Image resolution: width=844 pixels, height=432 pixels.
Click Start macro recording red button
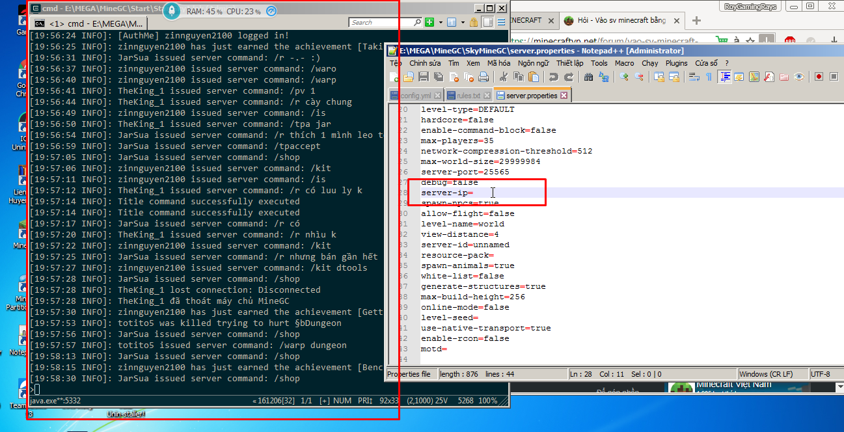point(819,77)
